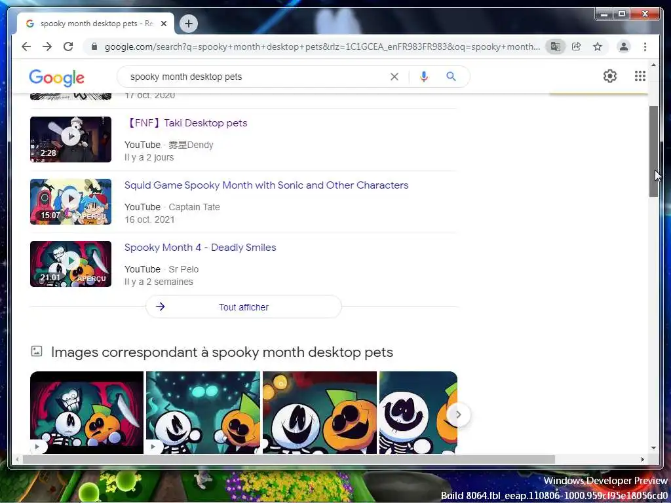Screen dimensions: 671x503
Task: Click the Sr Pelo channel text
Action: [x=183, y=269]
